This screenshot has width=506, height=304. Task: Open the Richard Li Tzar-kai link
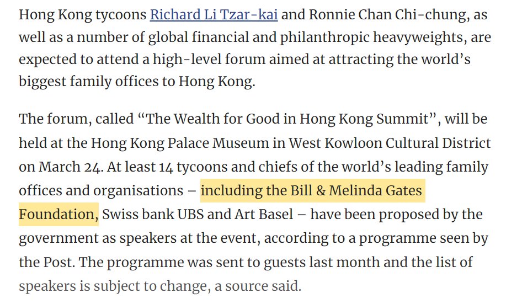(x=214, y=15)
